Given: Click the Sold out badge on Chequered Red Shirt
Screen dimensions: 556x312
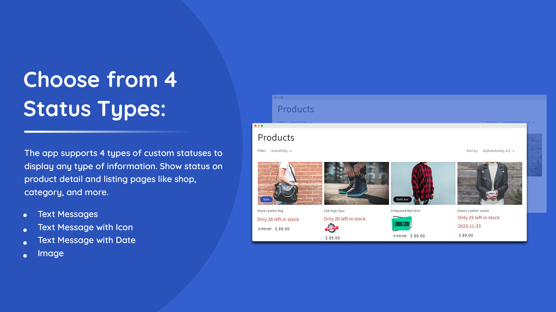Looking at the screenshot, I should (x=402, y=199).
